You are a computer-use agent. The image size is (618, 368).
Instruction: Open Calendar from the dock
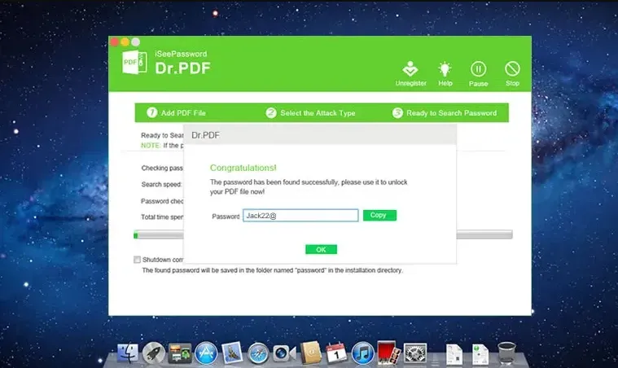(x=336, y=353)
